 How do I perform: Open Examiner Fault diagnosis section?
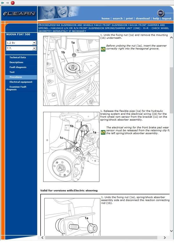pyautogui.click(x=16, y=88)
